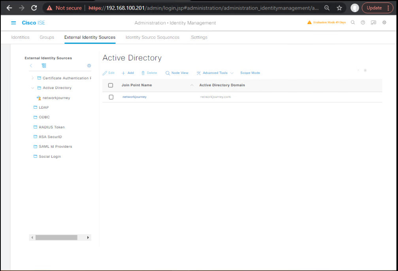Click the ODBC folder icon

click(x=36, y=117)
